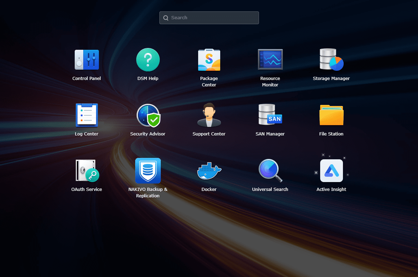The image size is (418, 277).
Task: Open SAN Manager icon
Action: click(x=270, y=115)
